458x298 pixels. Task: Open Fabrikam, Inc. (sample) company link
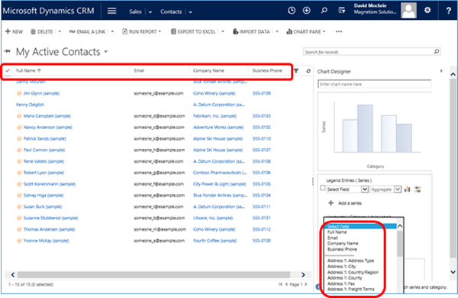214,116
